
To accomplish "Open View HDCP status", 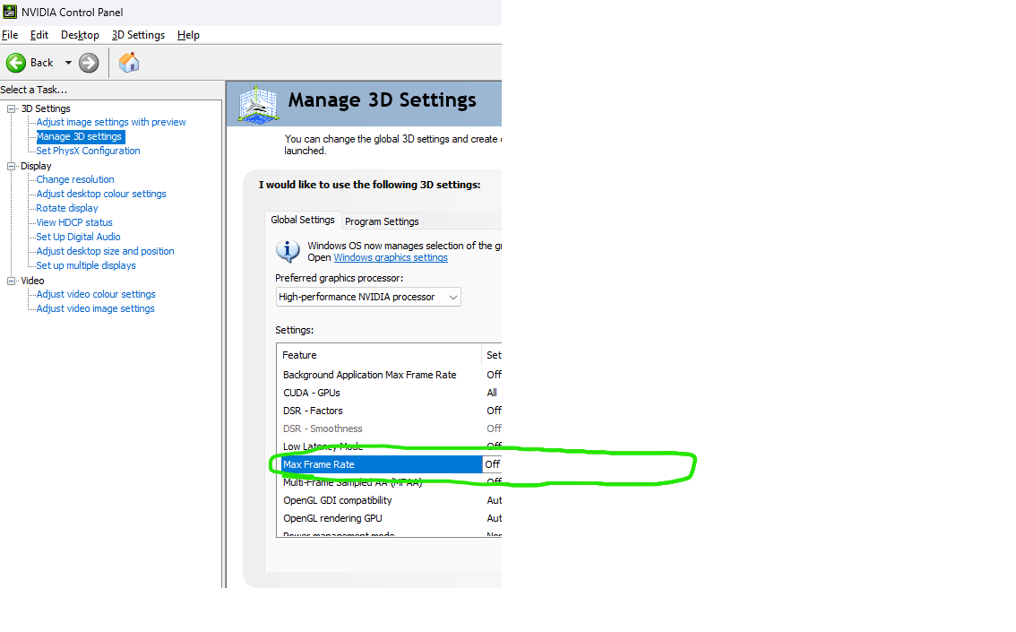I will 74,222.
